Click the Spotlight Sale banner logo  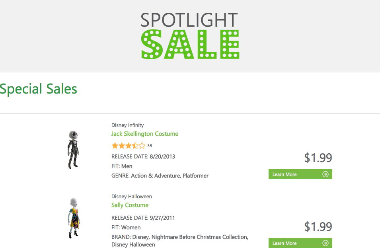190,36
